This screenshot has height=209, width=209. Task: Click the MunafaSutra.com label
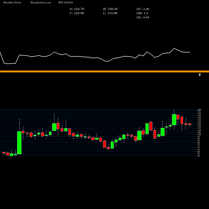point(41,3)
